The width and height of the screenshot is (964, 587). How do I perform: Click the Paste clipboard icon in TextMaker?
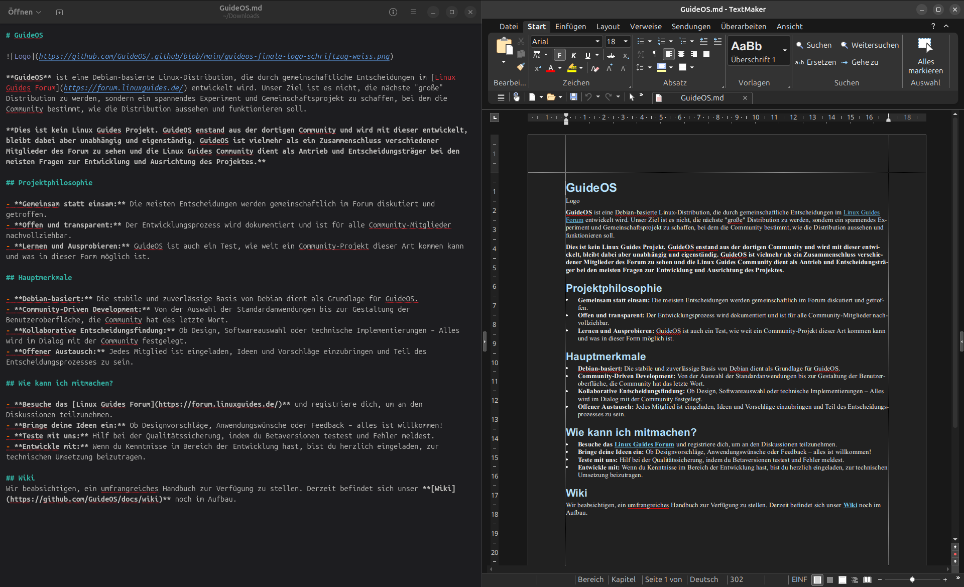[x=504, y=46]
